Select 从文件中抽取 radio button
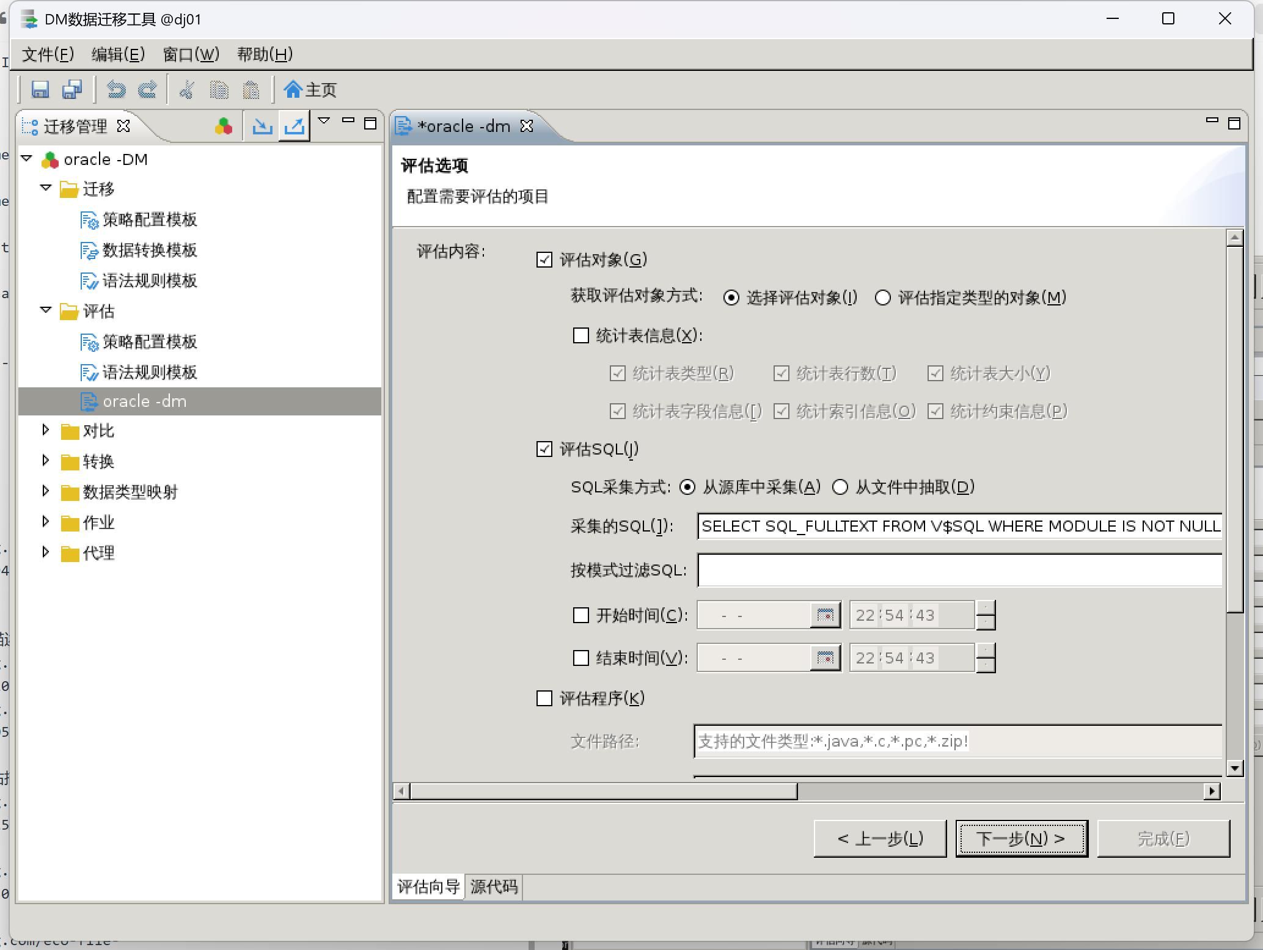The height and width of the screenshot is (950, 1263). 841,487
